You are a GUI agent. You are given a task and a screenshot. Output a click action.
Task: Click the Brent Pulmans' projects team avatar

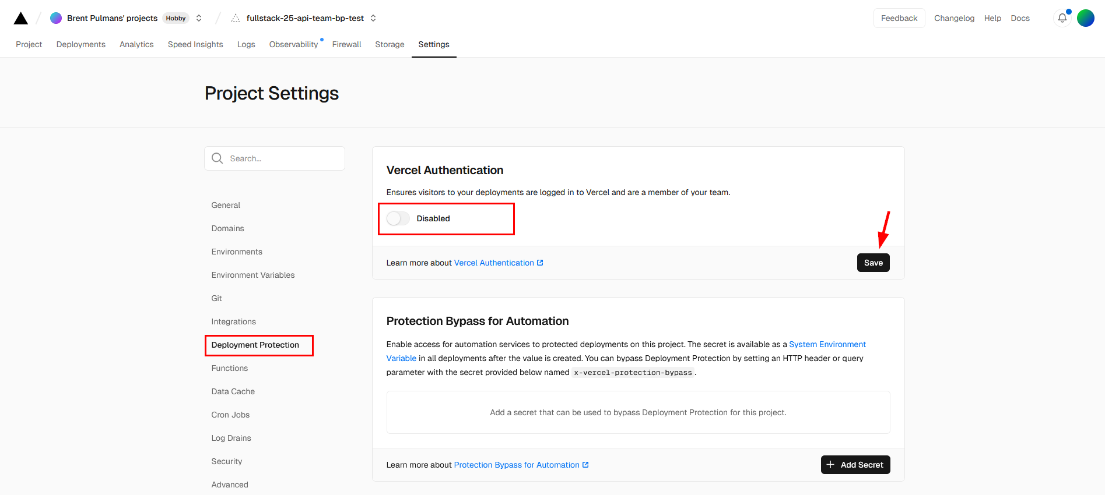click(x=56, y=18)
